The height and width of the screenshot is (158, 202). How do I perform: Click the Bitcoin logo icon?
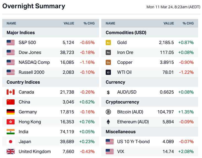pyautogui.click(x=108, y=112)
